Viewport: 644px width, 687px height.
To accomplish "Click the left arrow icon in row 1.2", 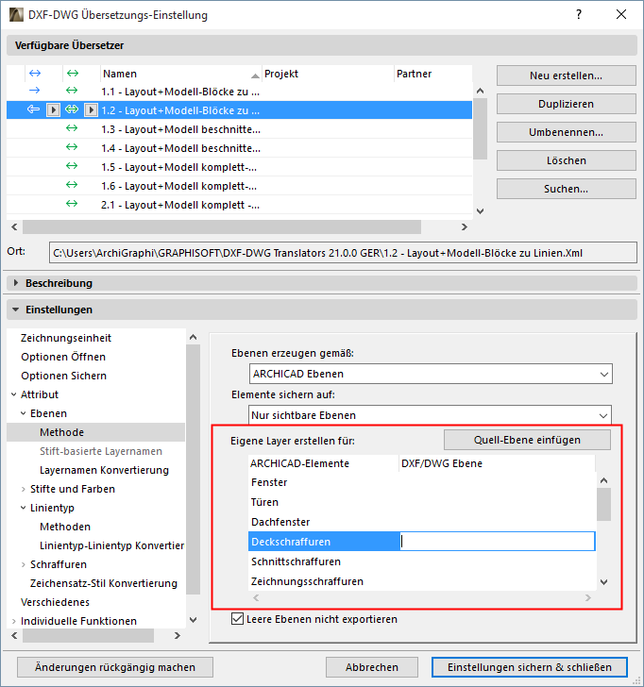I will pyautogui.click(x=33, y=109).
